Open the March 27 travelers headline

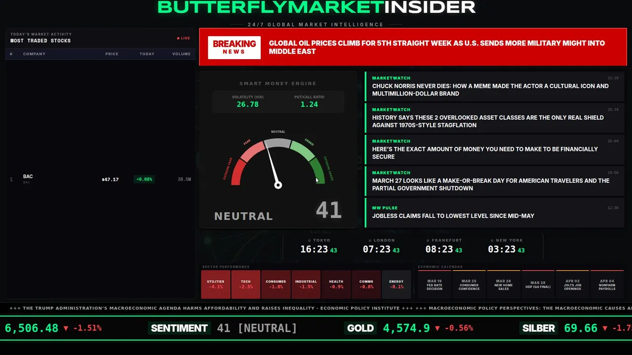coord(495,180)
